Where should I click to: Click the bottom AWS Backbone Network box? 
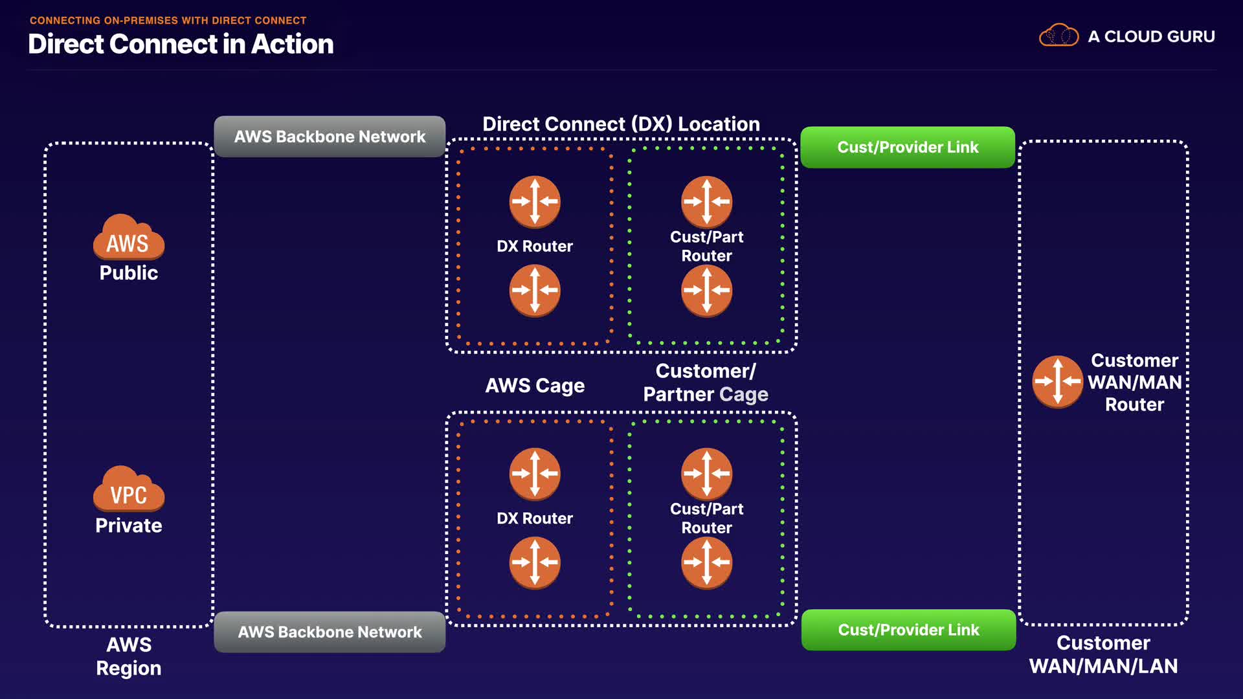(330, 632)
